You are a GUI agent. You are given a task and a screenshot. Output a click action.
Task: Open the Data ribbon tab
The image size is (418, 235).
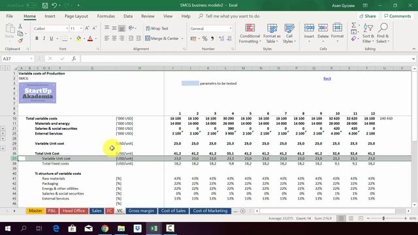[128, 16]
